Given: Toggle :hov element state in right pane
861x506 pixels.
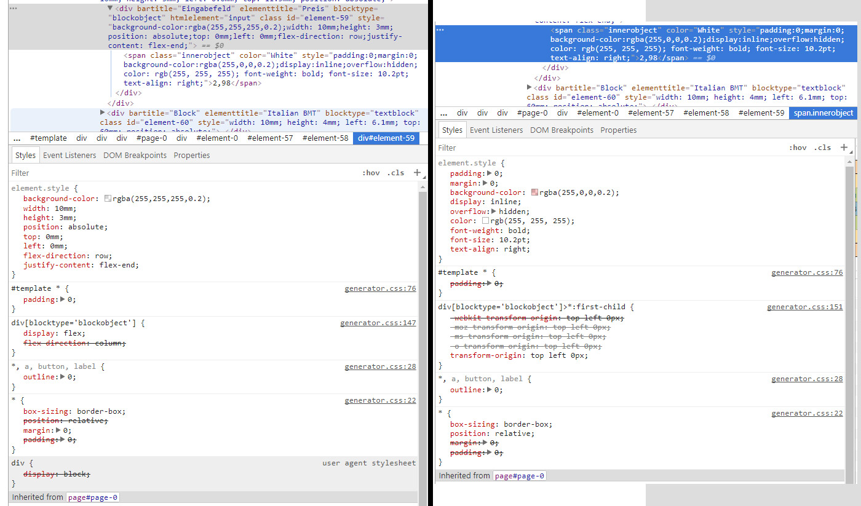Looking at the screenshot, I should [x=798, y=148].
